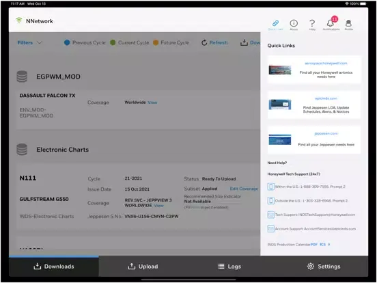
Task: Click the Refresh circular arrow icon
Action: tap(204, 42)
